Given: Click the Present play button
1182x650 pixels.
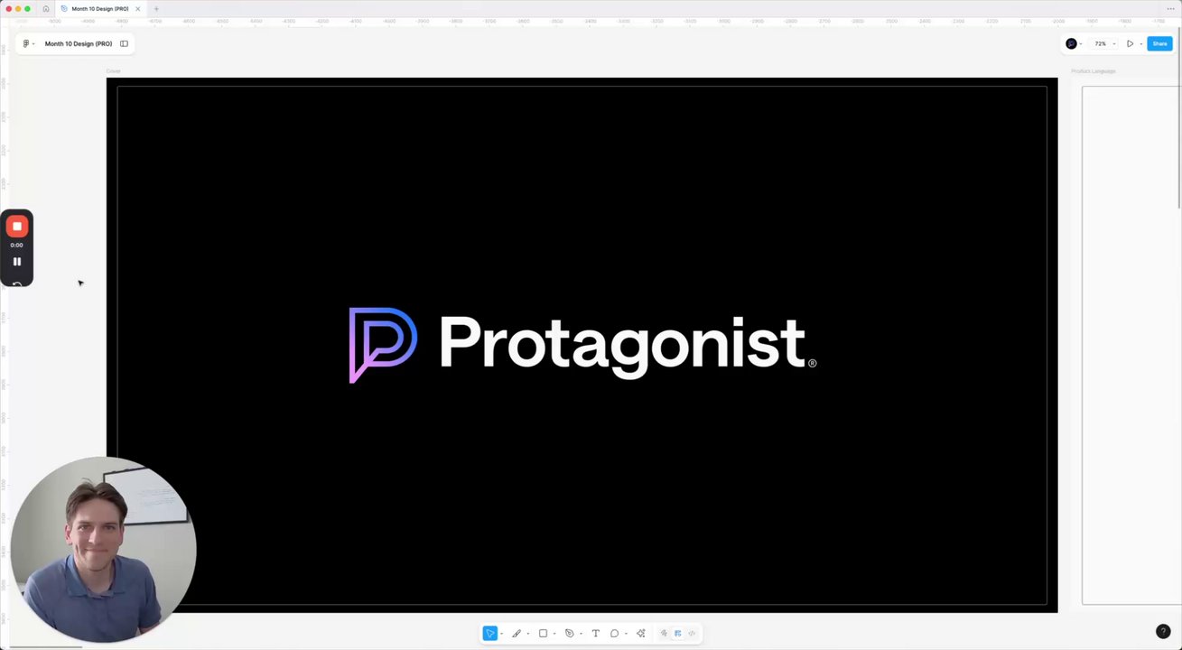Looking at the screenshot, I should 1130,43.
